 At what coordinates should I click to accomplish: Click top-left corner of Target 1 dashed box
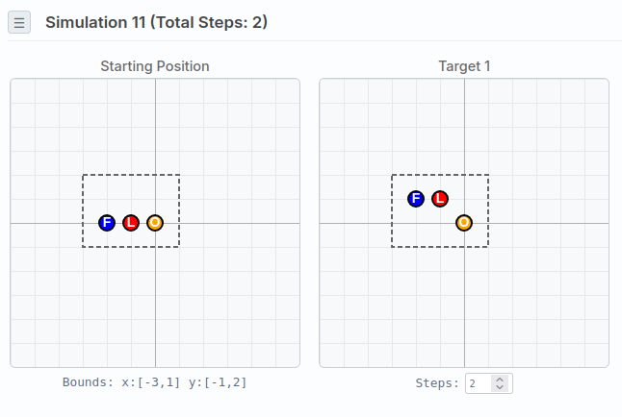click(392, 175)
